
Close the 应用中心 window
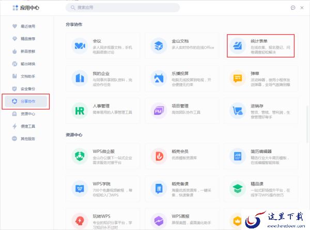[302, 8]
